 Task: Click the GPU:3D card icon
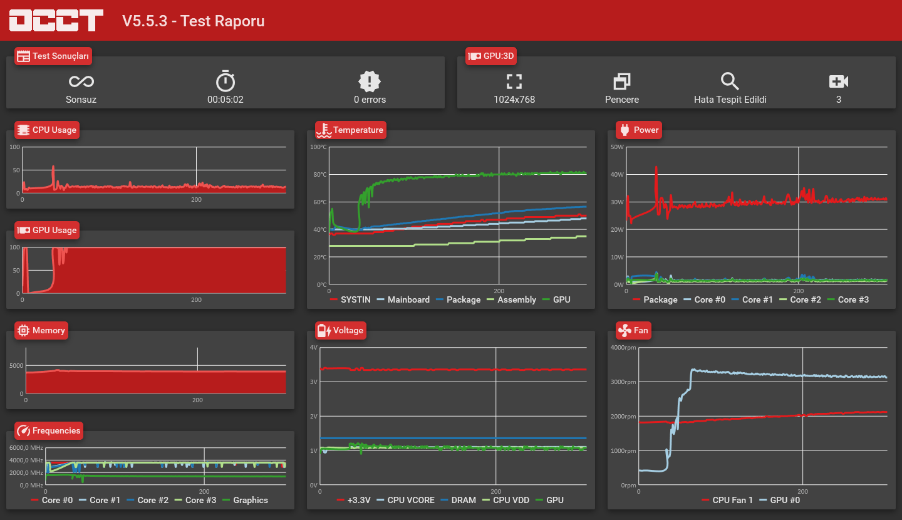tap(474, 56)
